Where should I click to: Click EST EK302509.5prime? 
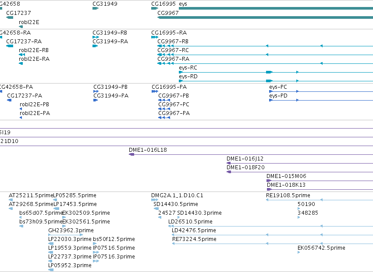(86, 213)
